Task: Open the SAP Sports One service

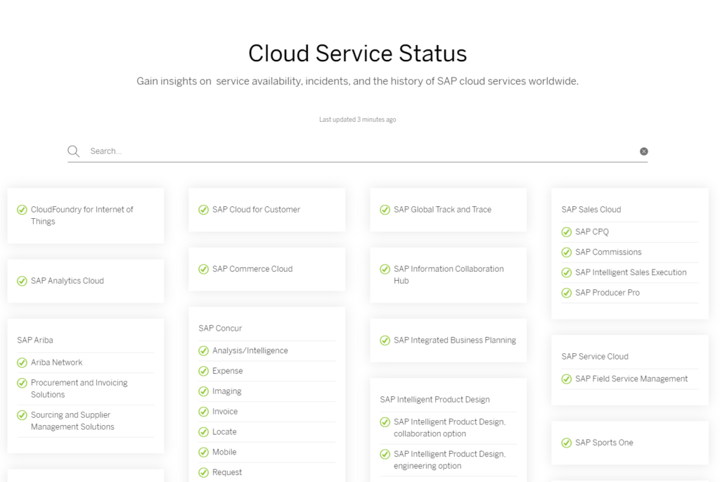Action: 604,443
